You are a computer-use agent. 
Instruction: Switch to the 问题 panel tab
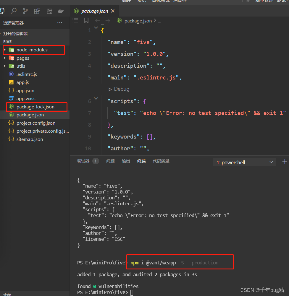pyautogui.click(x=110, y=161)
